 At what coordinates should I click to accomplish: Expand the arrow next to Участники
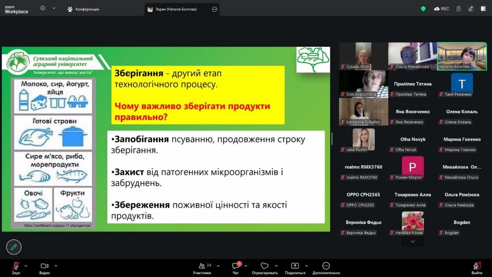click(218, 266)
